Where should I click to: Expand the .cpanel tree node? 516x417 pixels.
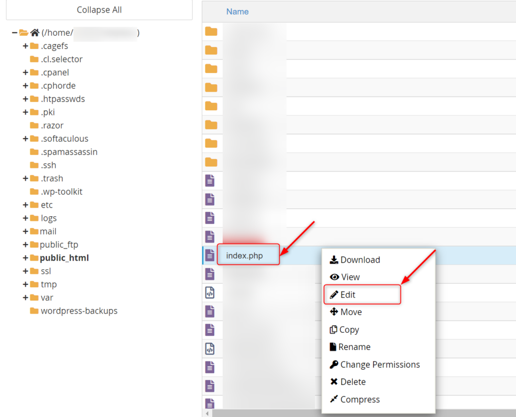coord(25,72)
